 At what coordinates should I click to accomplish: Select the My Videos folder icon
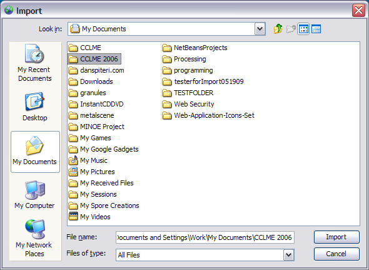point(73,217)
